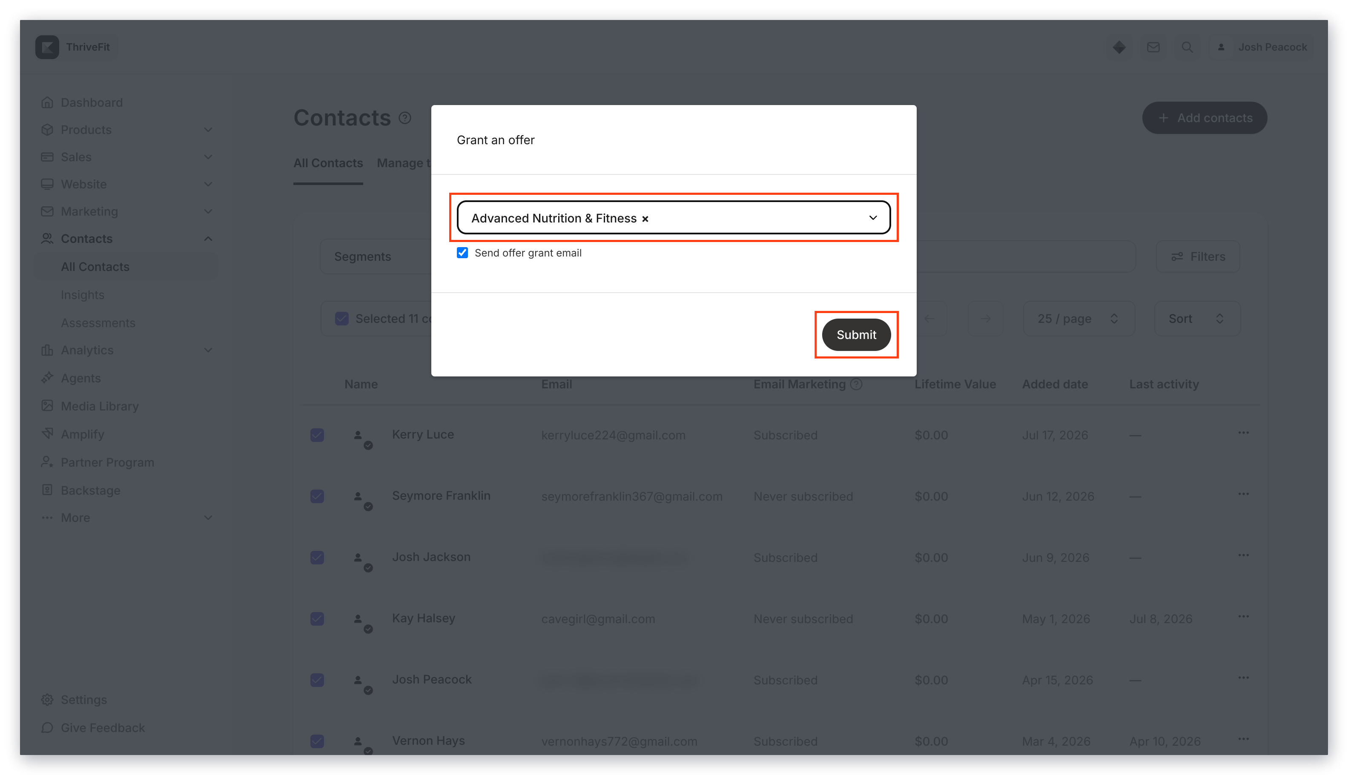Uncheck the Vernon Hays row checkbox

pyautogui.click(x=317, y=741)
